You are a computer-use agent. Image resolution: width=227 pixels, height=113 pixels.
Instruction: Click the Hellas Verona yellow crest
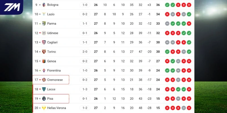pos(44,108)
